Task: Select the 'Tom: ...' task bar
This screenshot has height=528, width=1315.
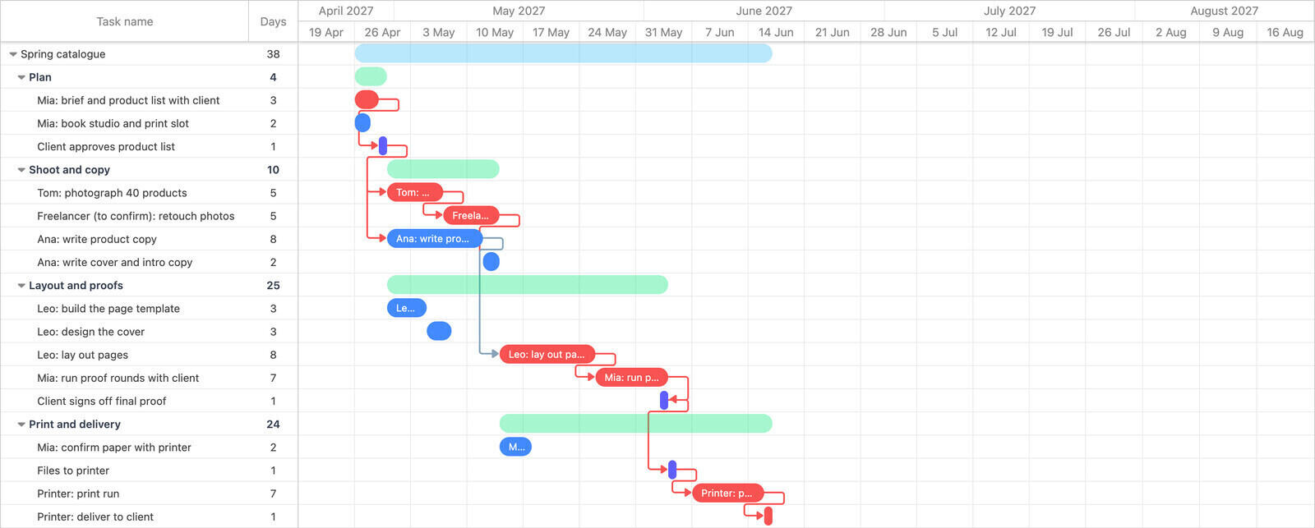Action: coord(415,192)
